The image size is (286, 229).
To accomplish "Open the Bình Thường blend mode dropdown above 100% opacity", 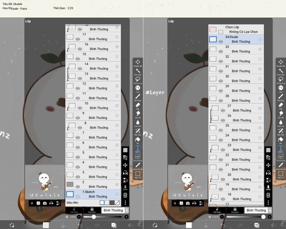I will click(258, 210).
